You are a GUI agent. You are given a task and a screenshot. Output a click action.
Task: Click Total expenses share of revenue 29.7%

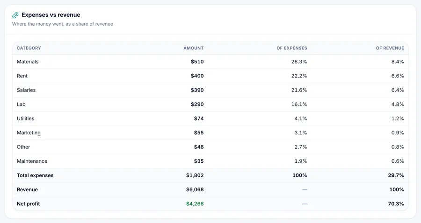pyautogui.click(x=396, y=175)
